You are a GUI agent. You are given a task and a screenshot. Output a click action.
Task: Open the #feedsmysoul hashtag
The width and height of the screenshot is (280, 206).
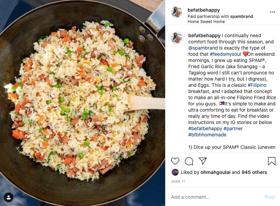click(x=226, y=54)
